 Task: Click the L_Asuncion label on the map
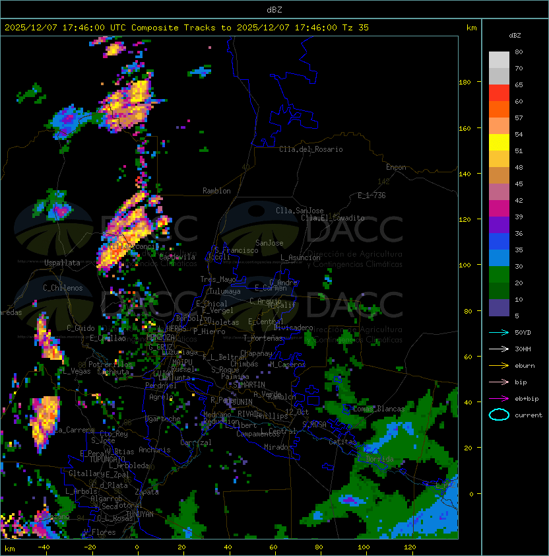pos(300,258)
